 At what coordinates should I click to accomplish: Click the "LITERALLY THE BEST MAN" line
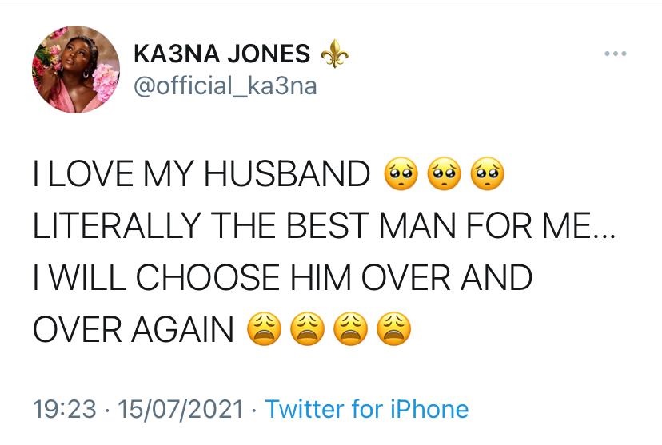(240, 226)
